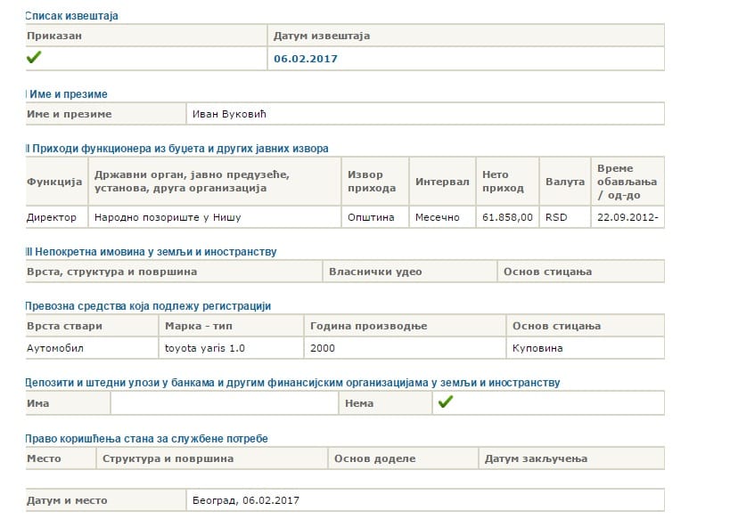Click the name Иван Вуковић
This screenshot has height=519, width=730.
pos(230,114)
